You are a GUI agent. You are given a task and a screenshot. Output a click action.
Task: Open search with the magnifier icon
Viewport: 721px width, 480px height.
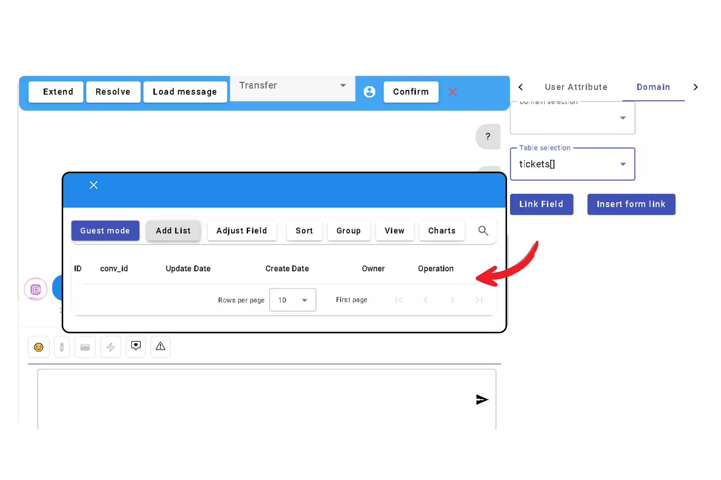[483, 230]
